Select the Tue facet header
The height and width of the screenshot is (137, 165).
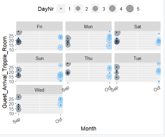point(138,58)
